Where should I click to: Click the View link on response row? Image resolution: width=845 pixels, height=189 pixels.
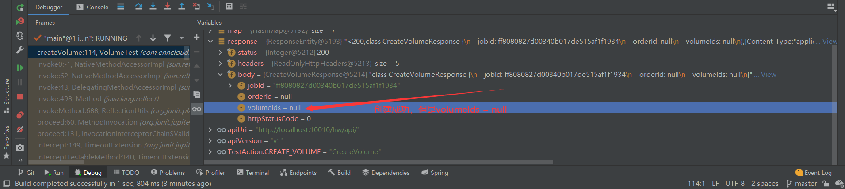(x=830, y=41)
